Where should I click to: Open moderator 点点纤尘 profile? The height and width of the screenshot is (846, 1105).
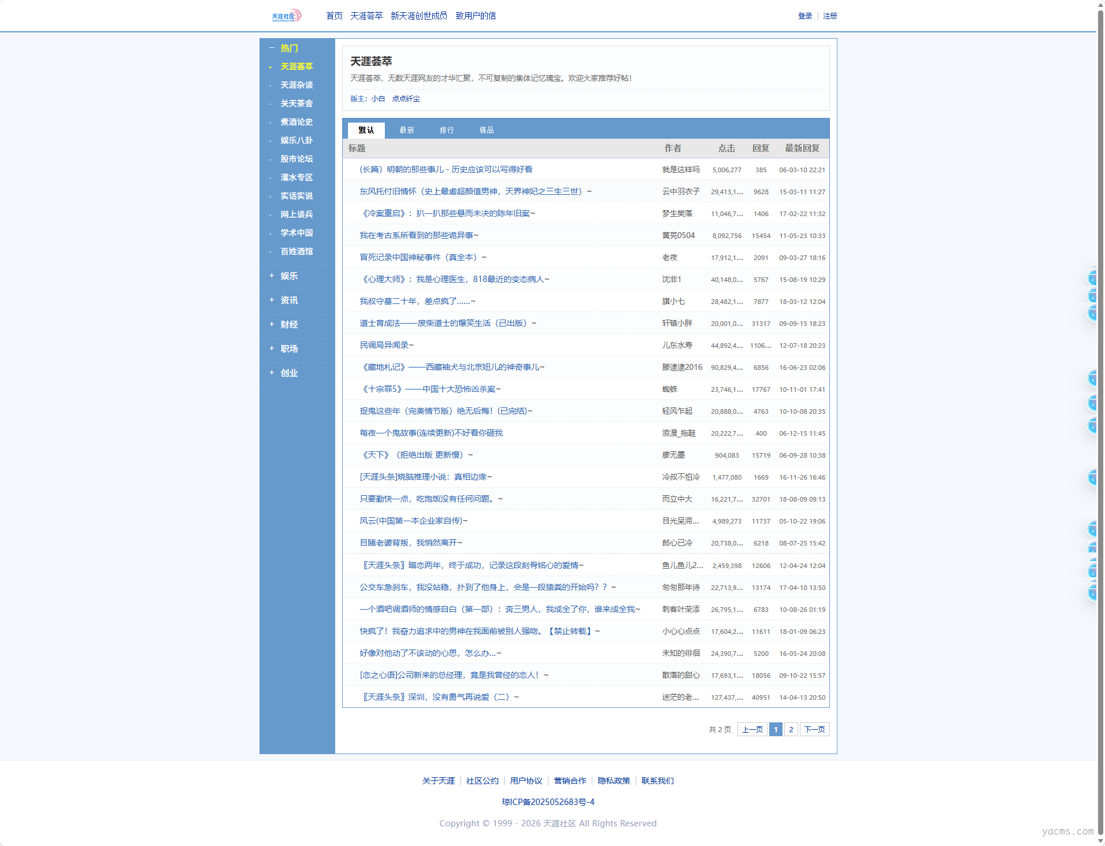pyautogui.click(x=406, y=99)
